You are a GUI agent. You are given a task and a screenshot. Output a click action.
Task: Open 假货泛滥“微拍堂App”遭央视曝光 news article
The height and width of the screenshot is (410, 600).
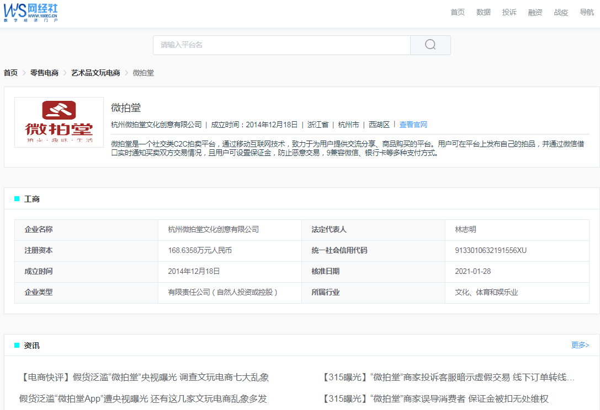(143, 398)
